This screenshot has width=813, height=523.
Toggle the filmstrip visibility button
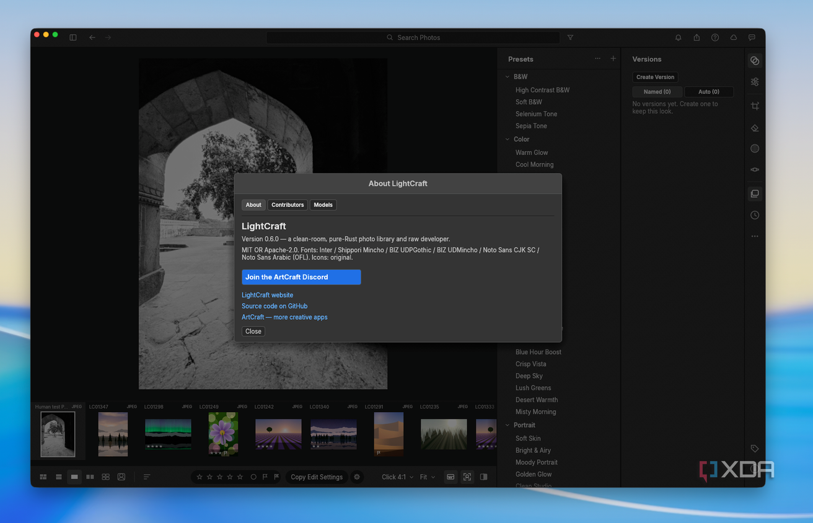(x=450, y=477)
